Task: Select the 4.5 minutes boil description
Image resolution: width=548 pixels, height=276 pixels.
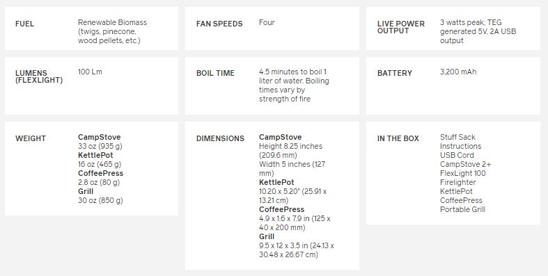Action: 294,85
